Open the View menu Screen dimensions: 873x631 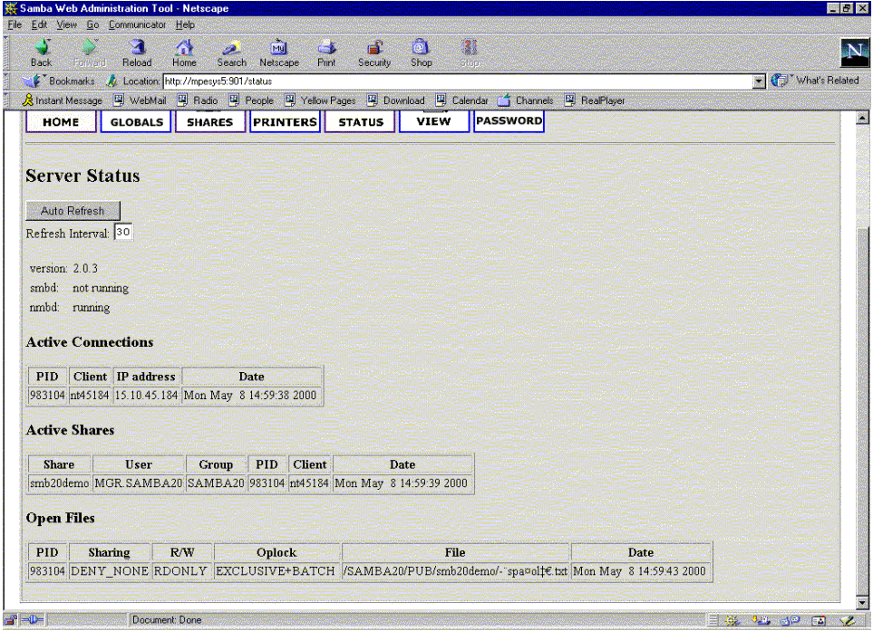67,24
